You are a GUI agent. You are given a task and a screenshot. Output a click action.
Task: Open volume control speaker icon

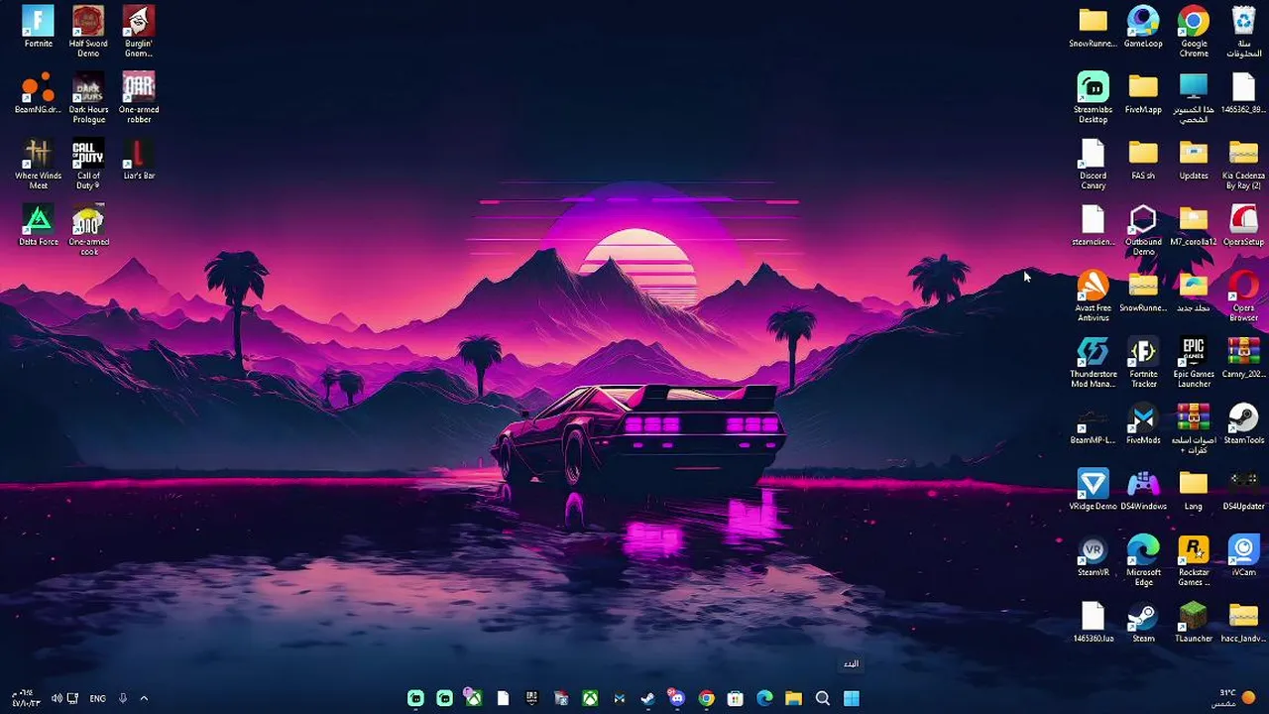click(57, 698)
